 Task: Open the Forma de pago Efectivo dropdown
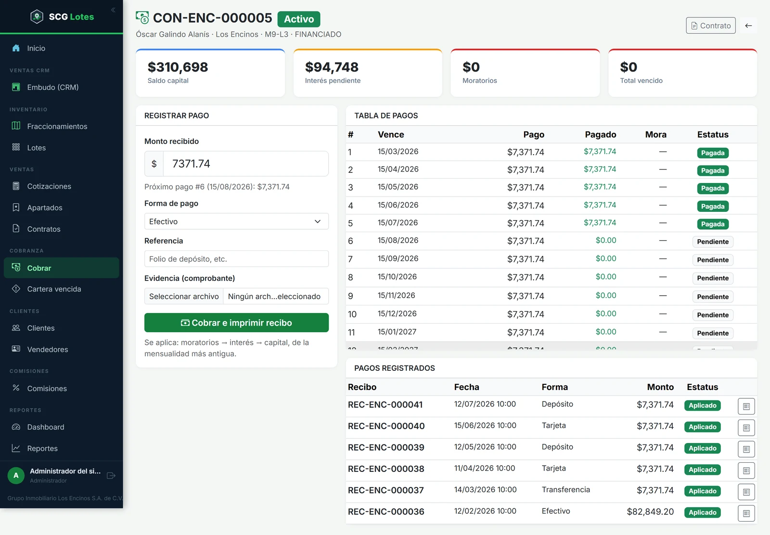pyautogui.click(x=236, y=222)
